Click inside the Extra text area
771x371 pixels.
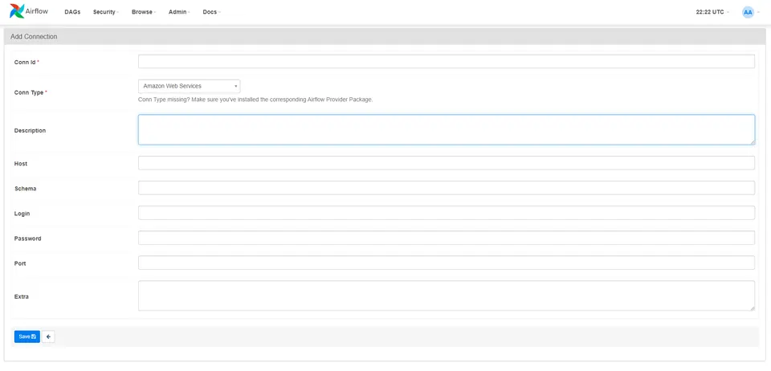pos(447,296)
